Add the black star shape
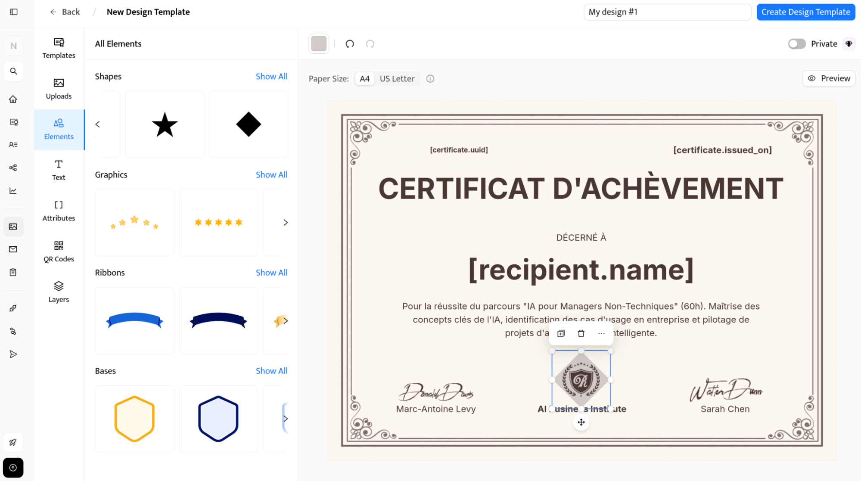Viewport: 861px width, 481px height. coord(165,124)
